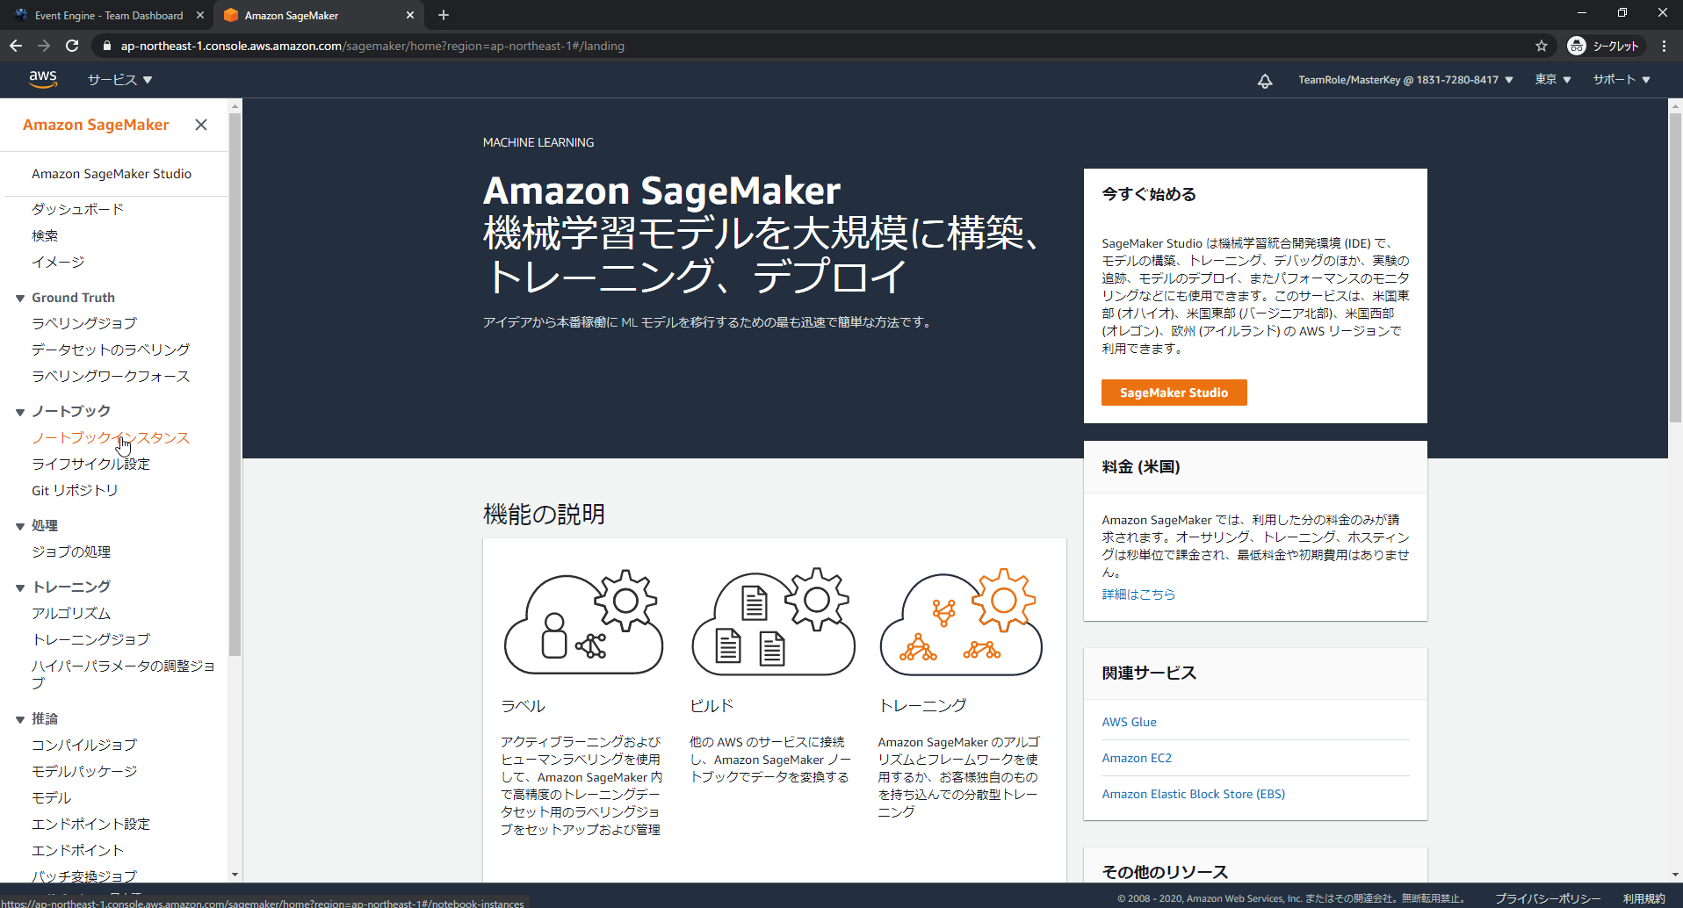Image resolution: width=1683 pixels, height=908 pixels.
Task: Open ダッシュボード in sidebar
Action: (77, 209)
